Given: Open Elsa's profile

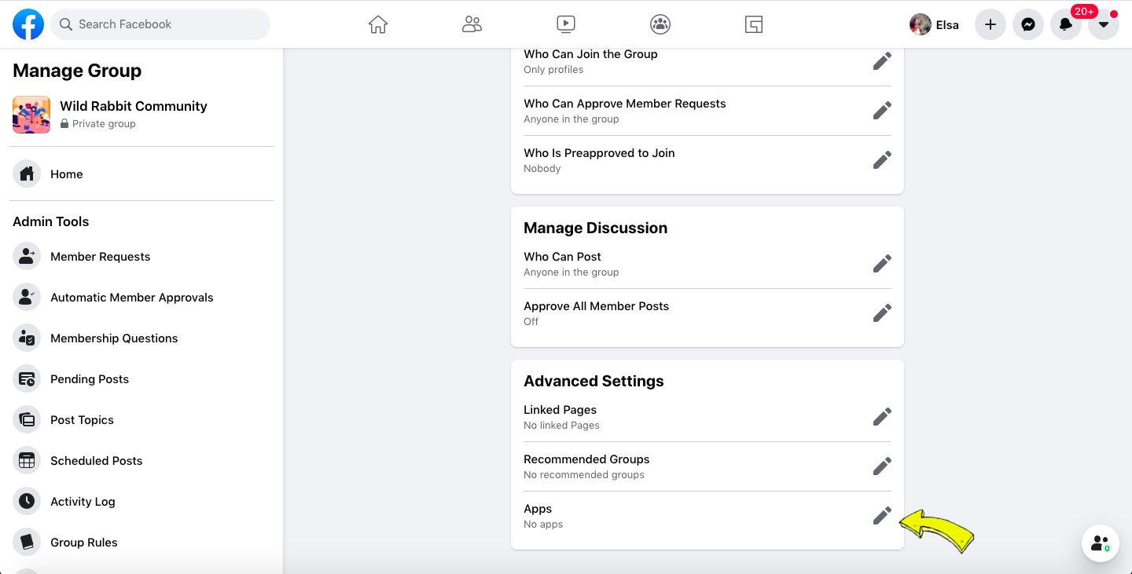Looking at the screenshot, I should click(x=935, y=24).
